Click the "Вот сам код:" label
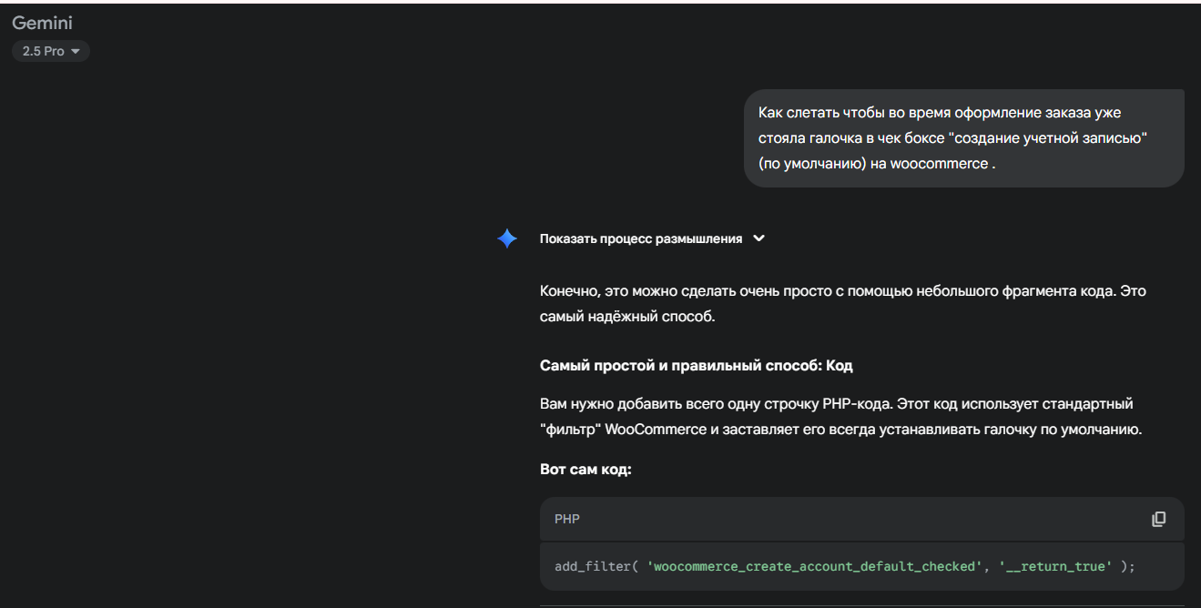 tap(585, 470)
